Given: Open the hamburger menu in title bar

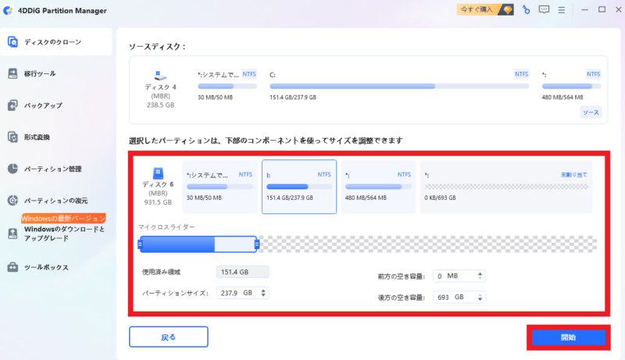Looking at the screenshot, I should coord(561,10).
